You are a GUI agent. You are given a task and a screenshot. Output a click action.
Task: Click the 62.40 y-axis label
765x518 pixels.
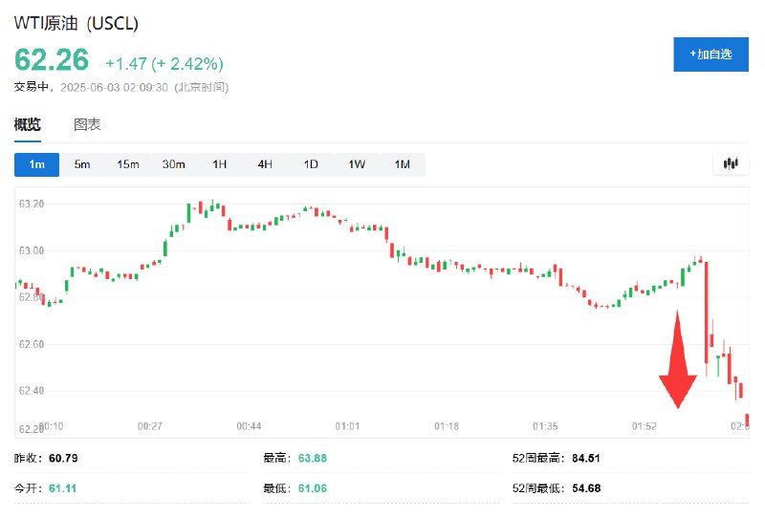click(x=32, y=391)
